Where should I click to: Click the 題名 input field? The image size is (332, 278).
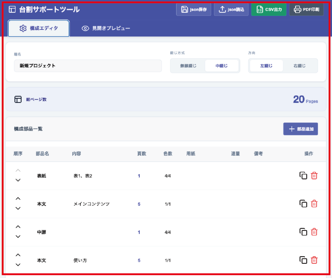(88, 66)
